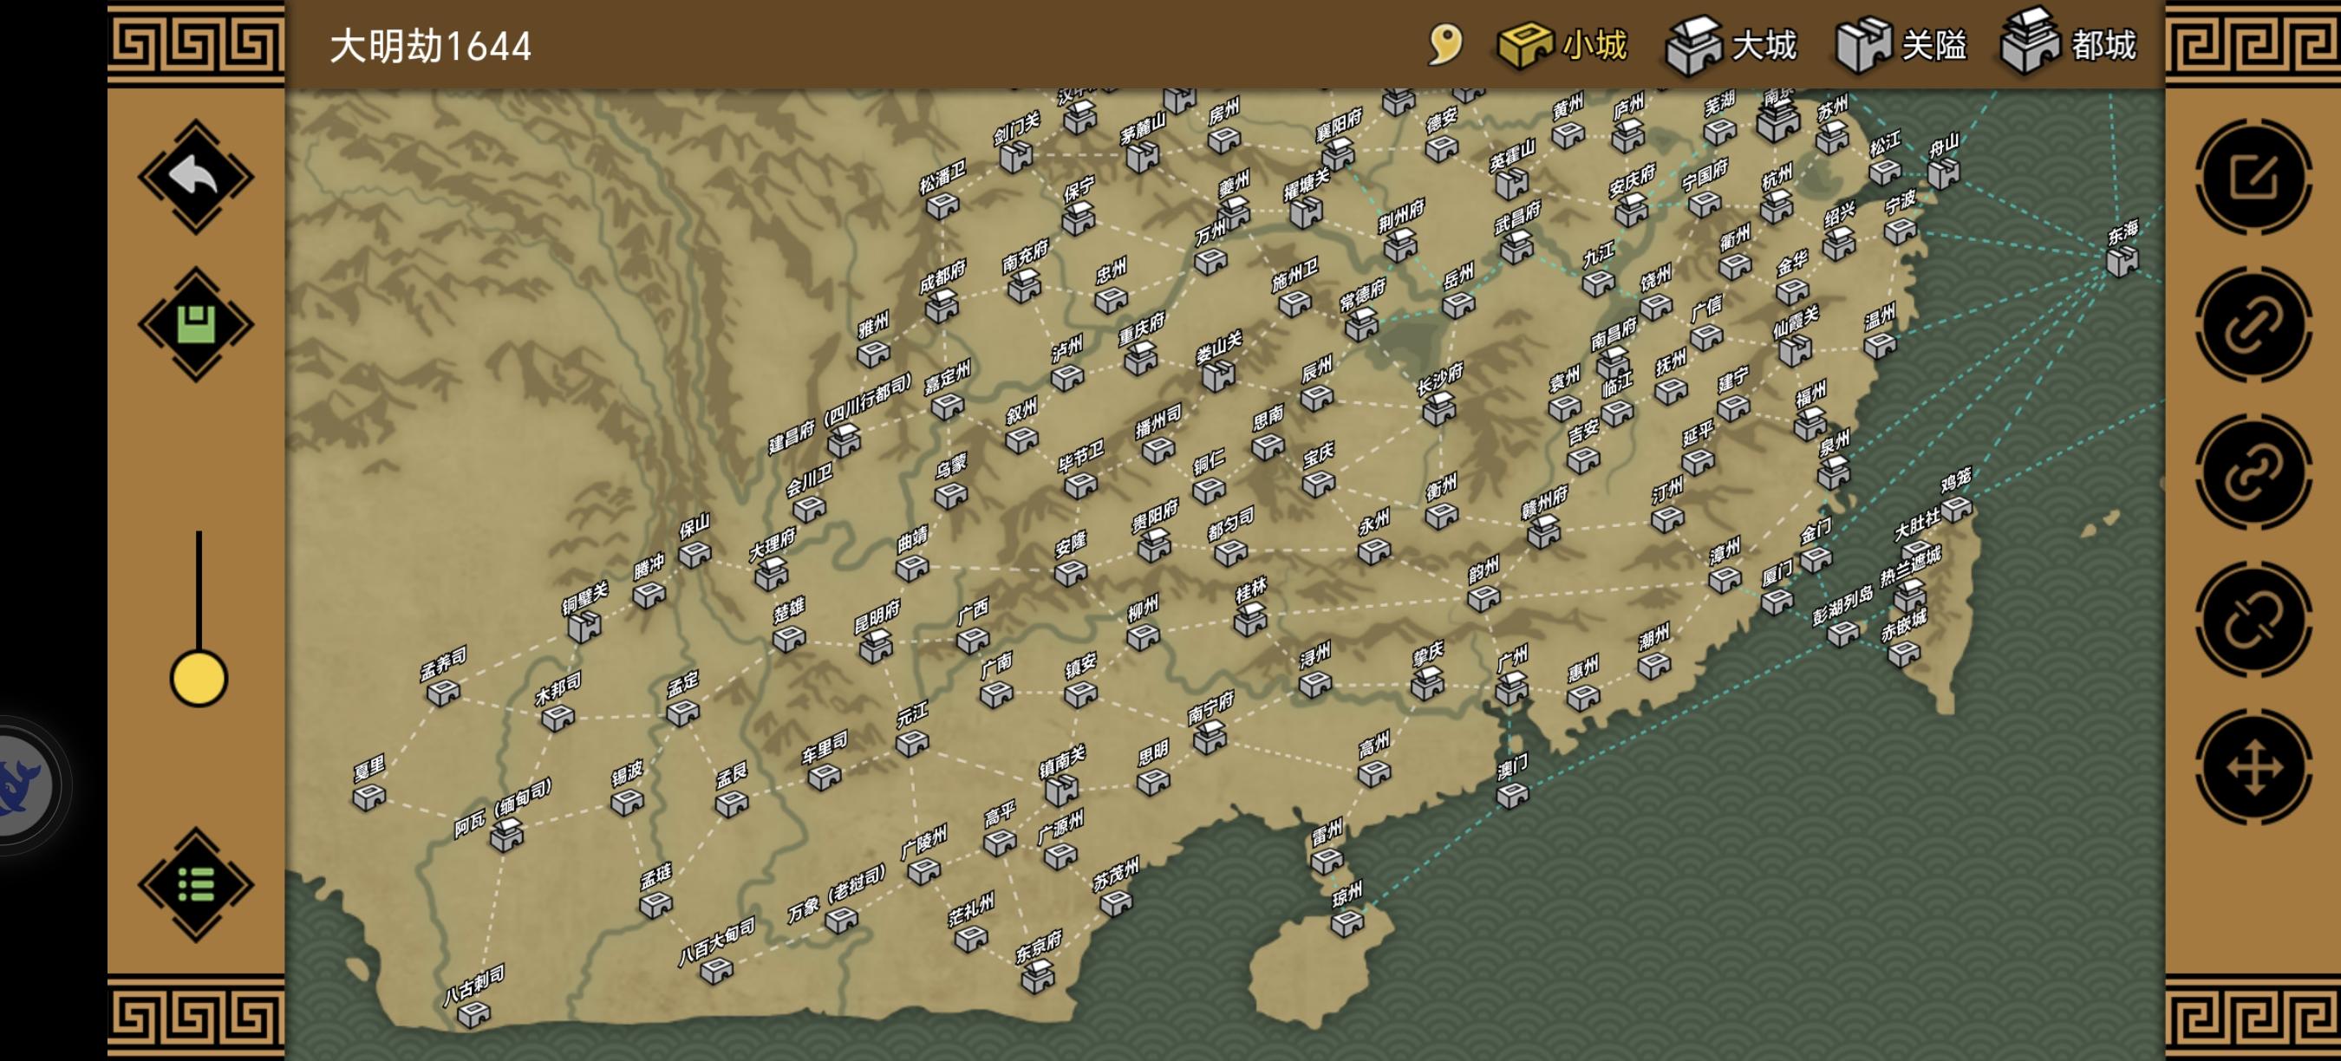
Task: Select the 武昌府 city icon
Action: [x=1516, y=247]
